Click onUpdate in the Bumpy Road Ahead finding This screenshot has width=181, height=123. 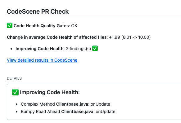coord(106,112)
